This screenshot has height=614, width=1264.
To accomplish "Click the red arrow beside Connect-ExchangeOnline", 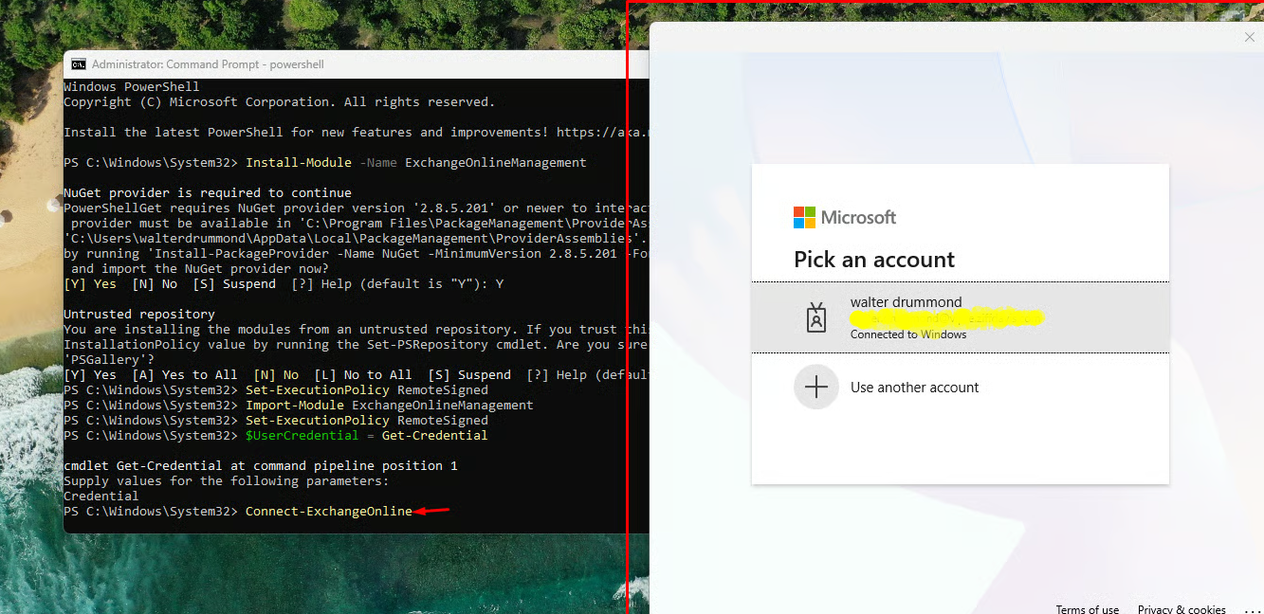I will point(432,512).
